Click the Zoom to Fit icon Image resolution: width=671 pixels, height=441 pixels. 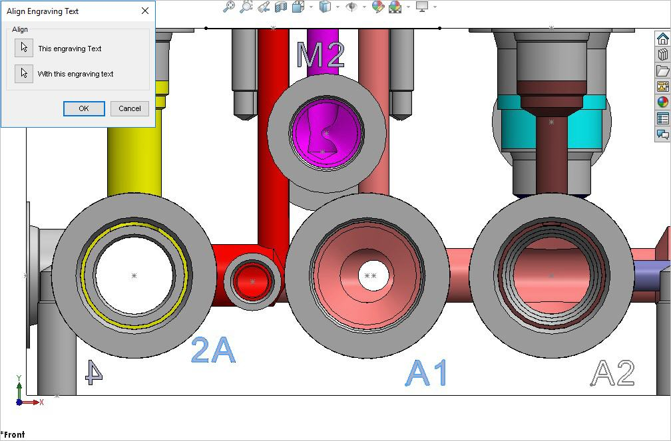(228, 7)
